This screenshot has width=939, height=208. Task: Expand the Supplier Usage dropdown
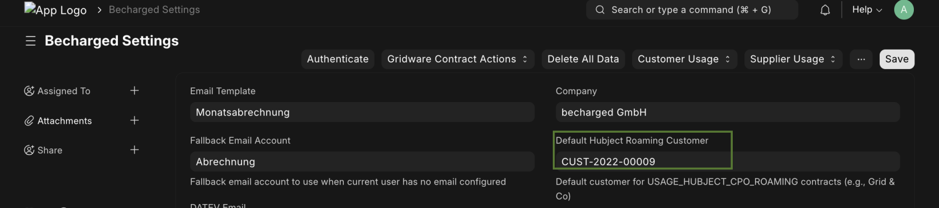[793, 59]
